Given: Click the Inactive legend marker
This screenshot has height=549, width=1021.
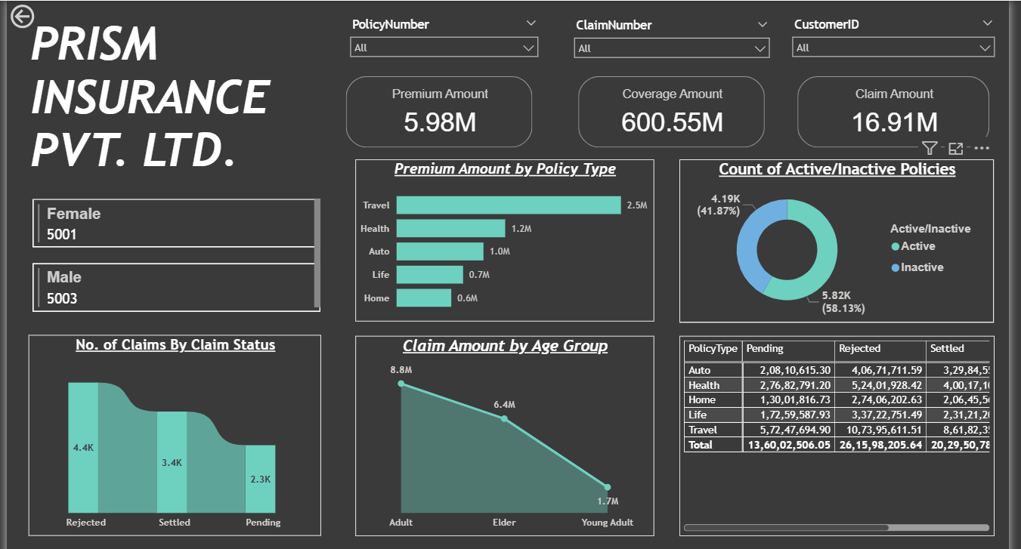Looking at the screenshot, I should click(896, 268).
